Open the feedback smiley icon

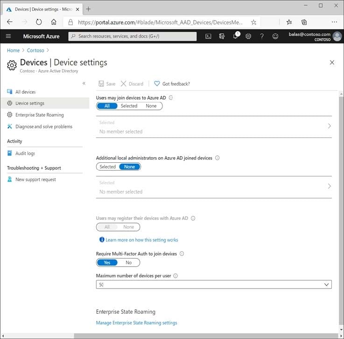(275, 36)
